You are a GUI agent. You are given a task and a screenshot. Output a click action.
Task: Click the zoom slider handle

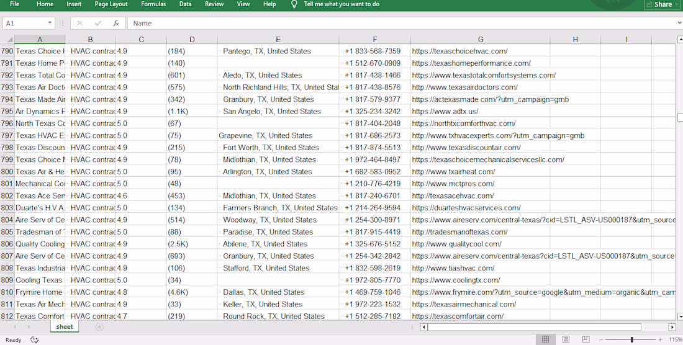pos(632,339)
